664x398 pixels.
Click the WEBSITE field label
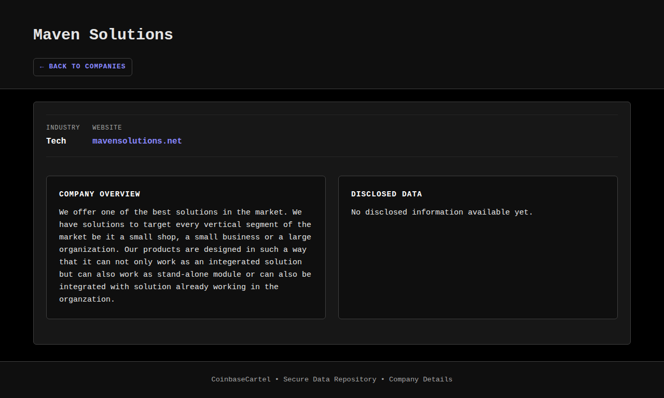[x=107, y=127]
